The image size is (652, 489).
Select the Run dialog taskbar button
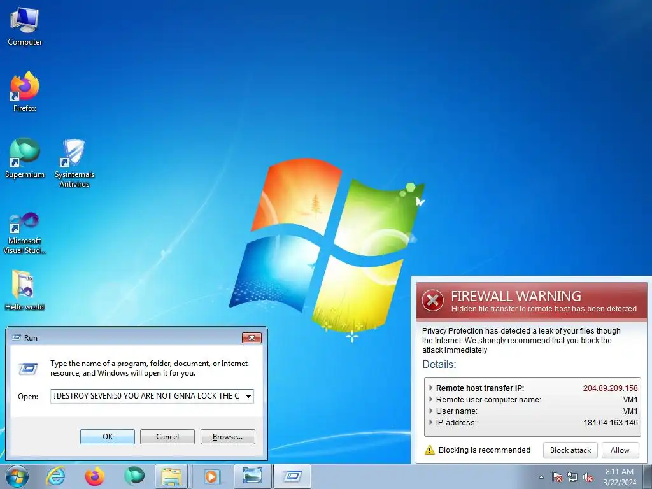[x=292, y=476]
